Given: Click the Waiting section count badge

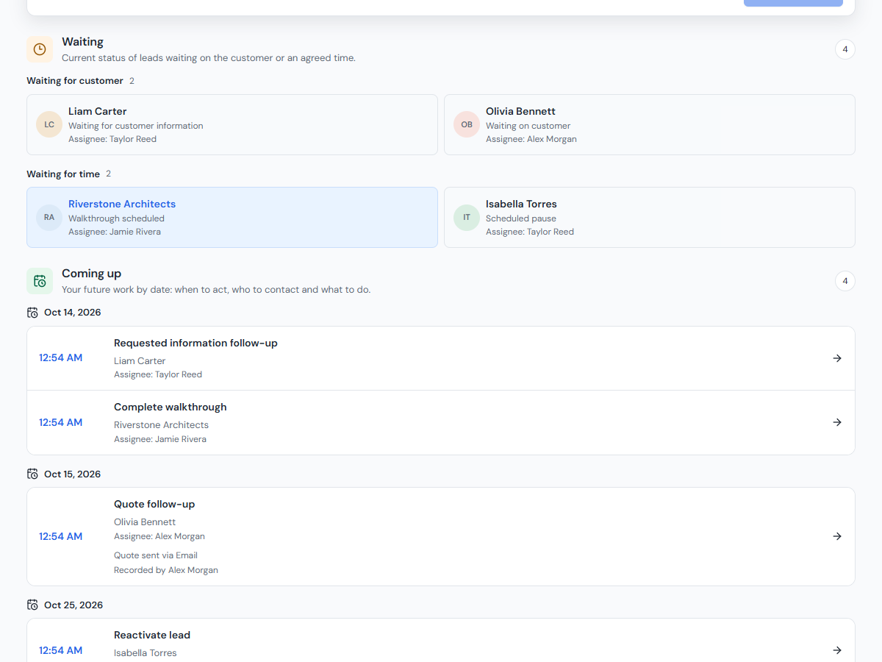Looking at the screenshot, I should click(845, 49).
